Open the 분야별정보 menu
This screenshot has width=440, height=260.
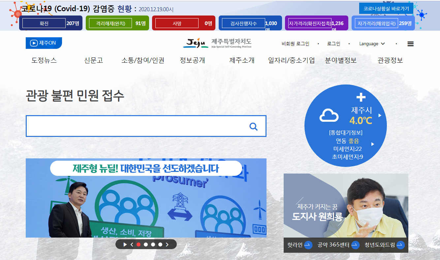pos(341,60)
